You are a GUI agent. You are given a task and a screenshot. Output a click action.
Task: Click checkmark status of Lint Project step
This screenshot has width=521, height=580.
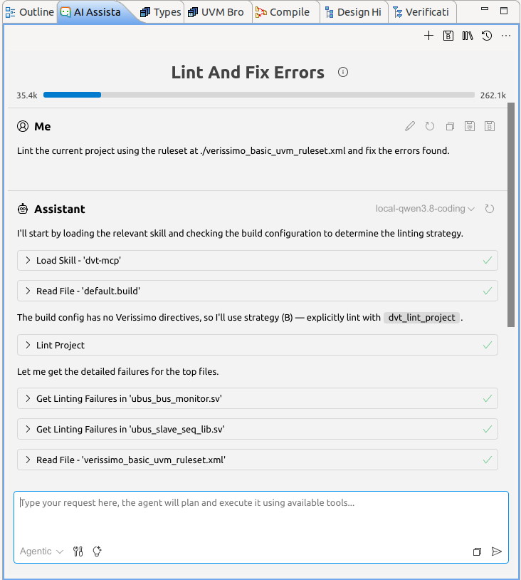coord(488,345)
